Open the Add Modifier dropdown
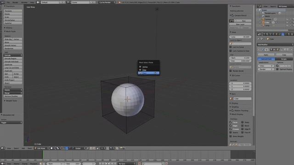294x165 pixels. tap(275, 44)
